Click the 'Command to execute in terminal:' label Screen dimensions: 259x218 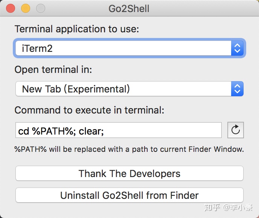point(90,110)
